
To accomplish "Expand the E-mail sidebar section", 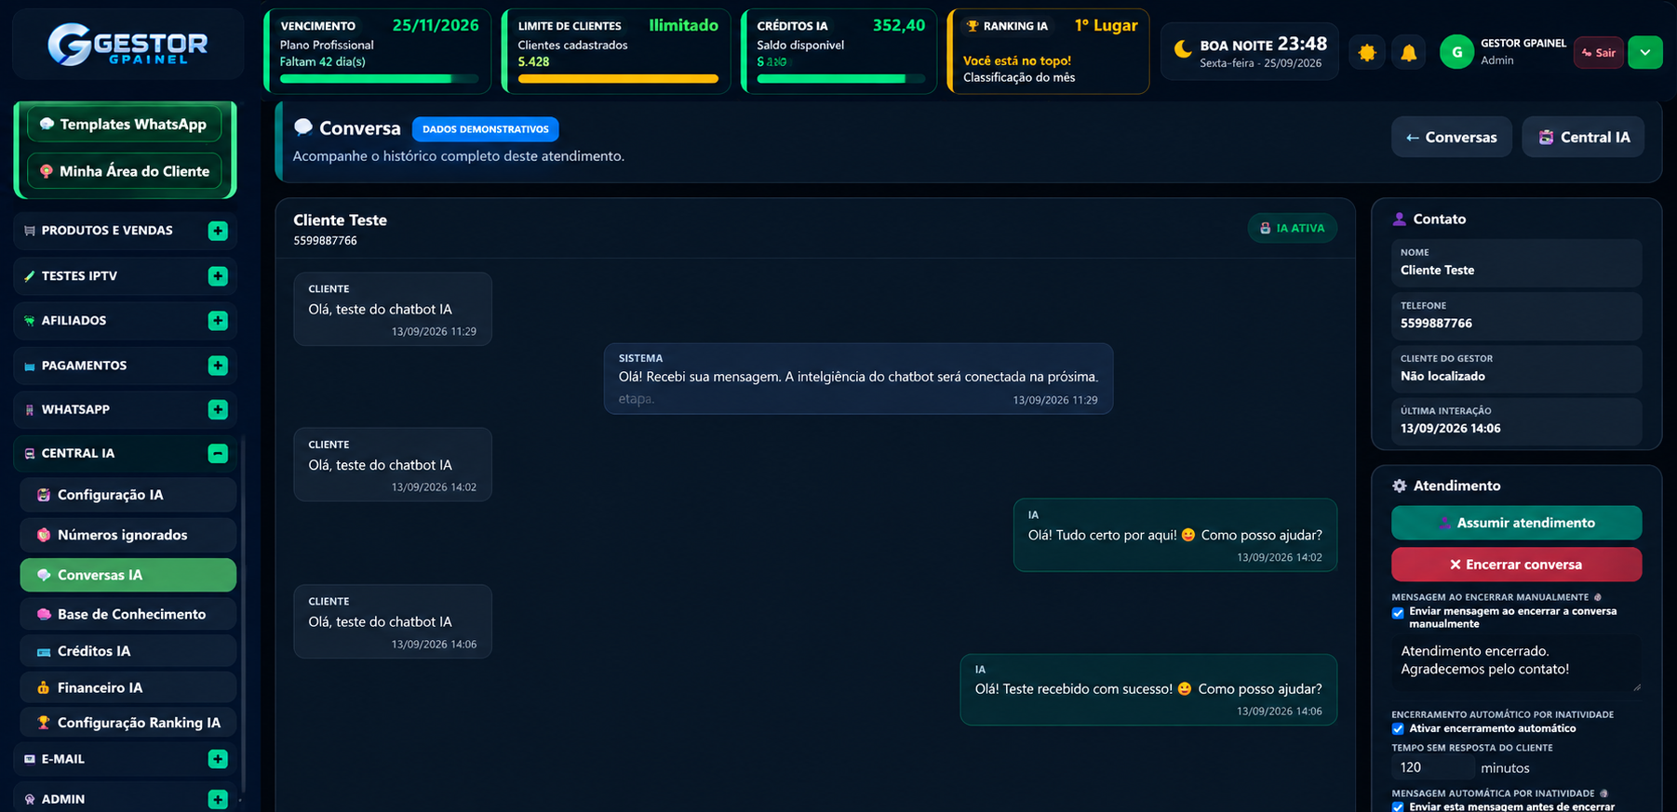I will pos(218,759).
